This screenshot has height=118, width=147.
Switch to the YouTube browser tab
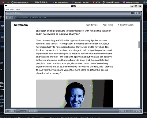click(x=3, y=2)
